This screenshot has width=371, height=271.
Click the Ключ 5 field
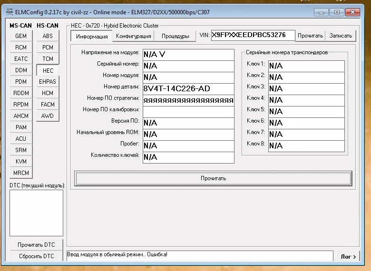(x=306, y=112)
